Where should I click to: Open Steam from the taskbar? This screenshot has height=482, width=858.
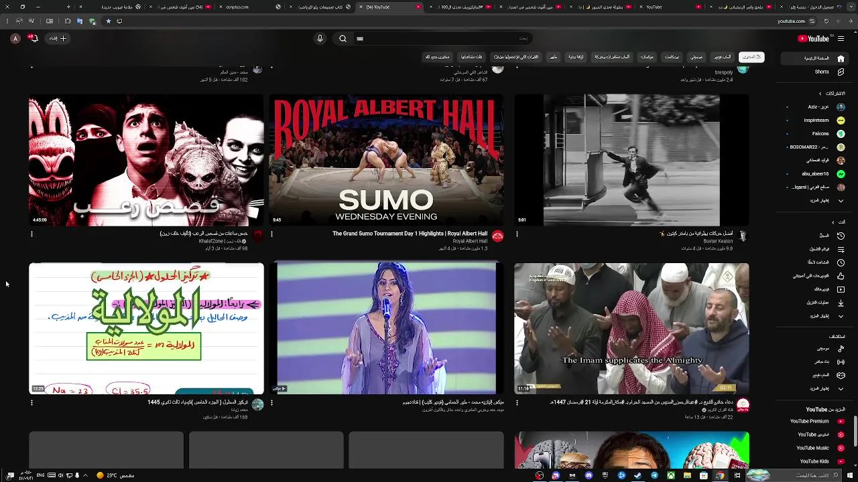click(x=637, y=475)
